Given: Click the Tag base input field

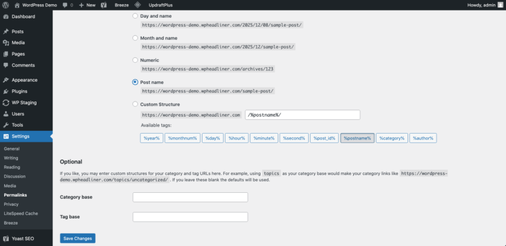Looking at the screenshot, I should click(x=190, y=217).
